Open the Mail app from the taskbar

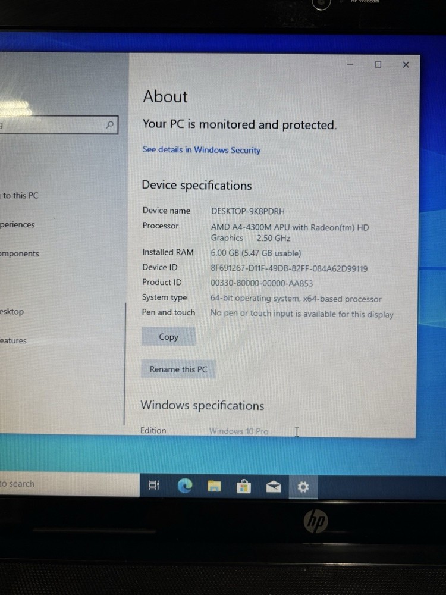click(x=274, y=487)
